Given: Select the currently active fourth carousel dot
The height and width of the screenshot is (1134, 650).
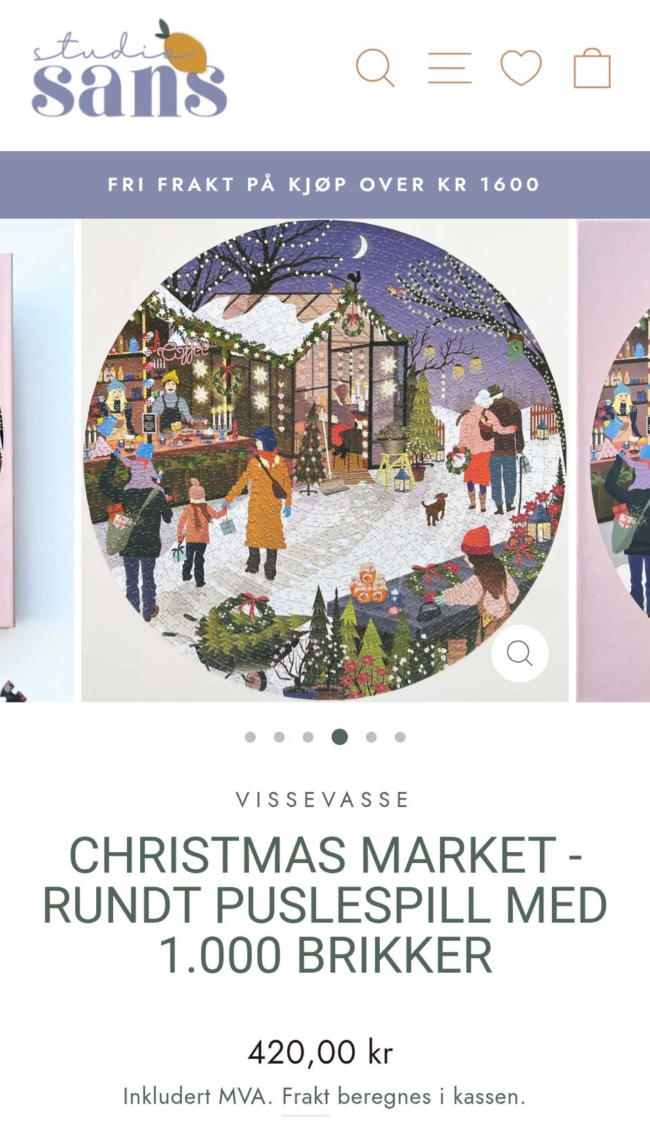Looking at the screenshot, I should (x=340, y=737).
